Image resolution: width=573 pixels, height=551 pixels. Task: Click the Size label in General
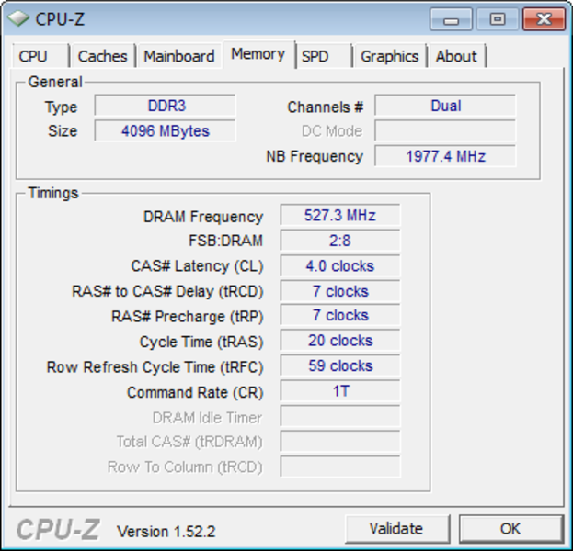pos(63,130)
